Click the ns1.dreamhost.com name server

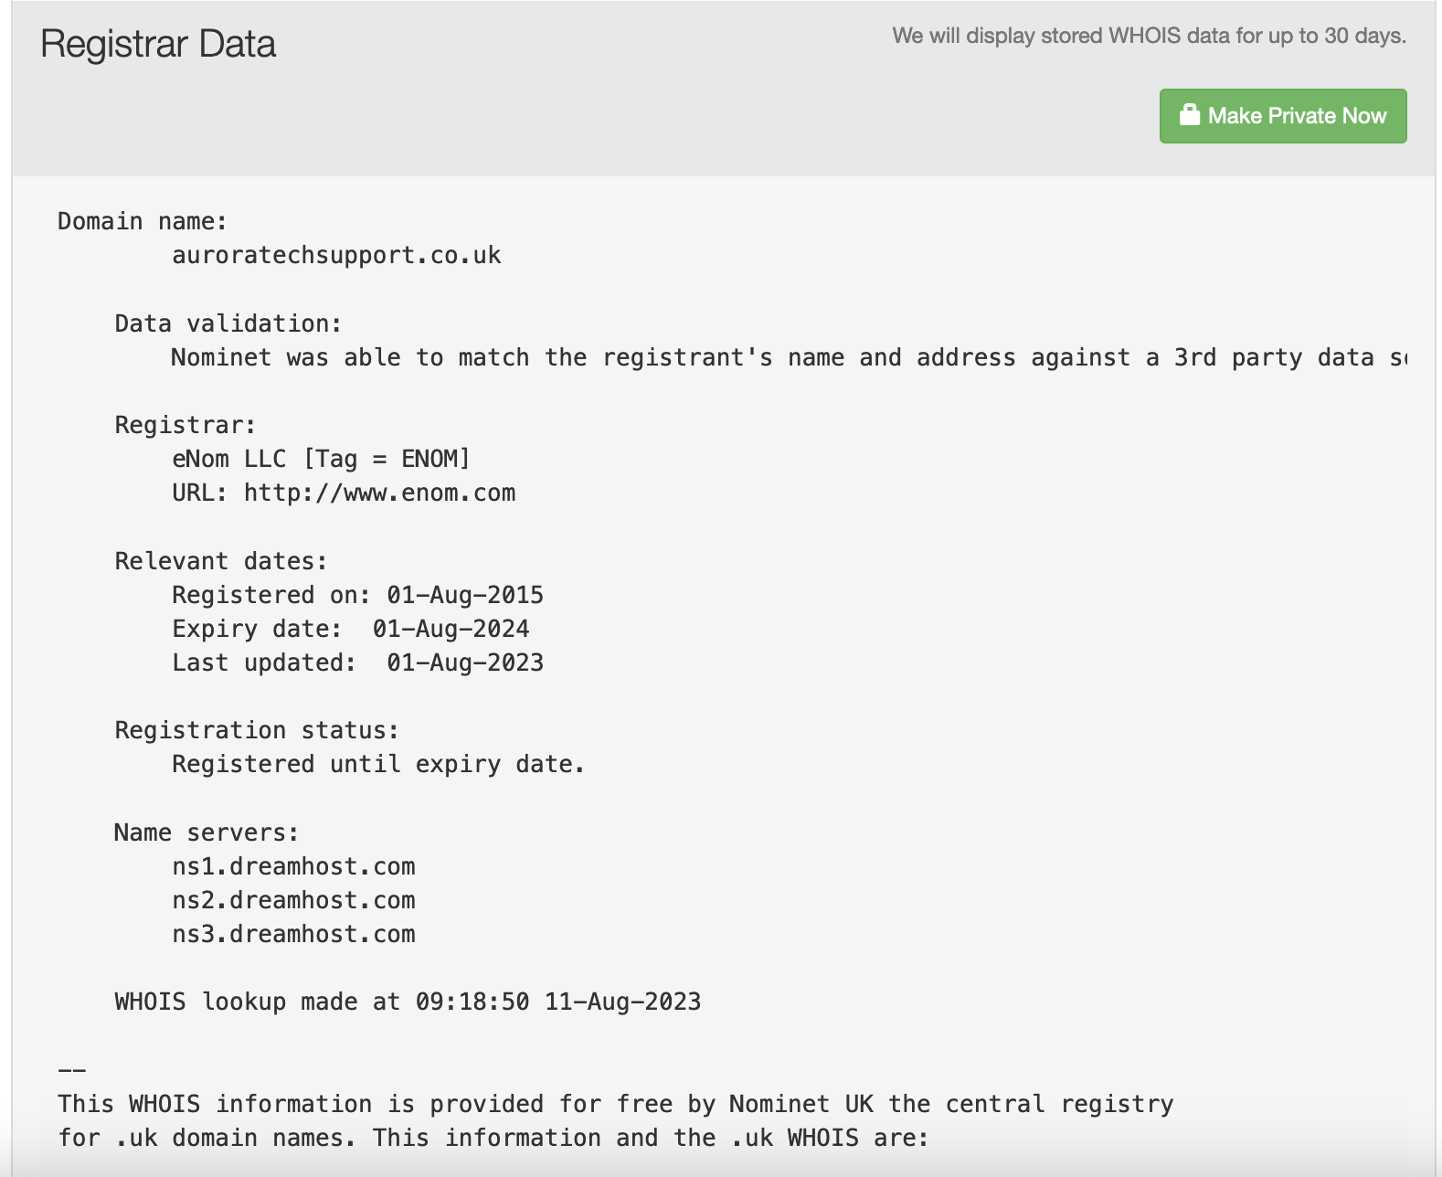(293, 866)
